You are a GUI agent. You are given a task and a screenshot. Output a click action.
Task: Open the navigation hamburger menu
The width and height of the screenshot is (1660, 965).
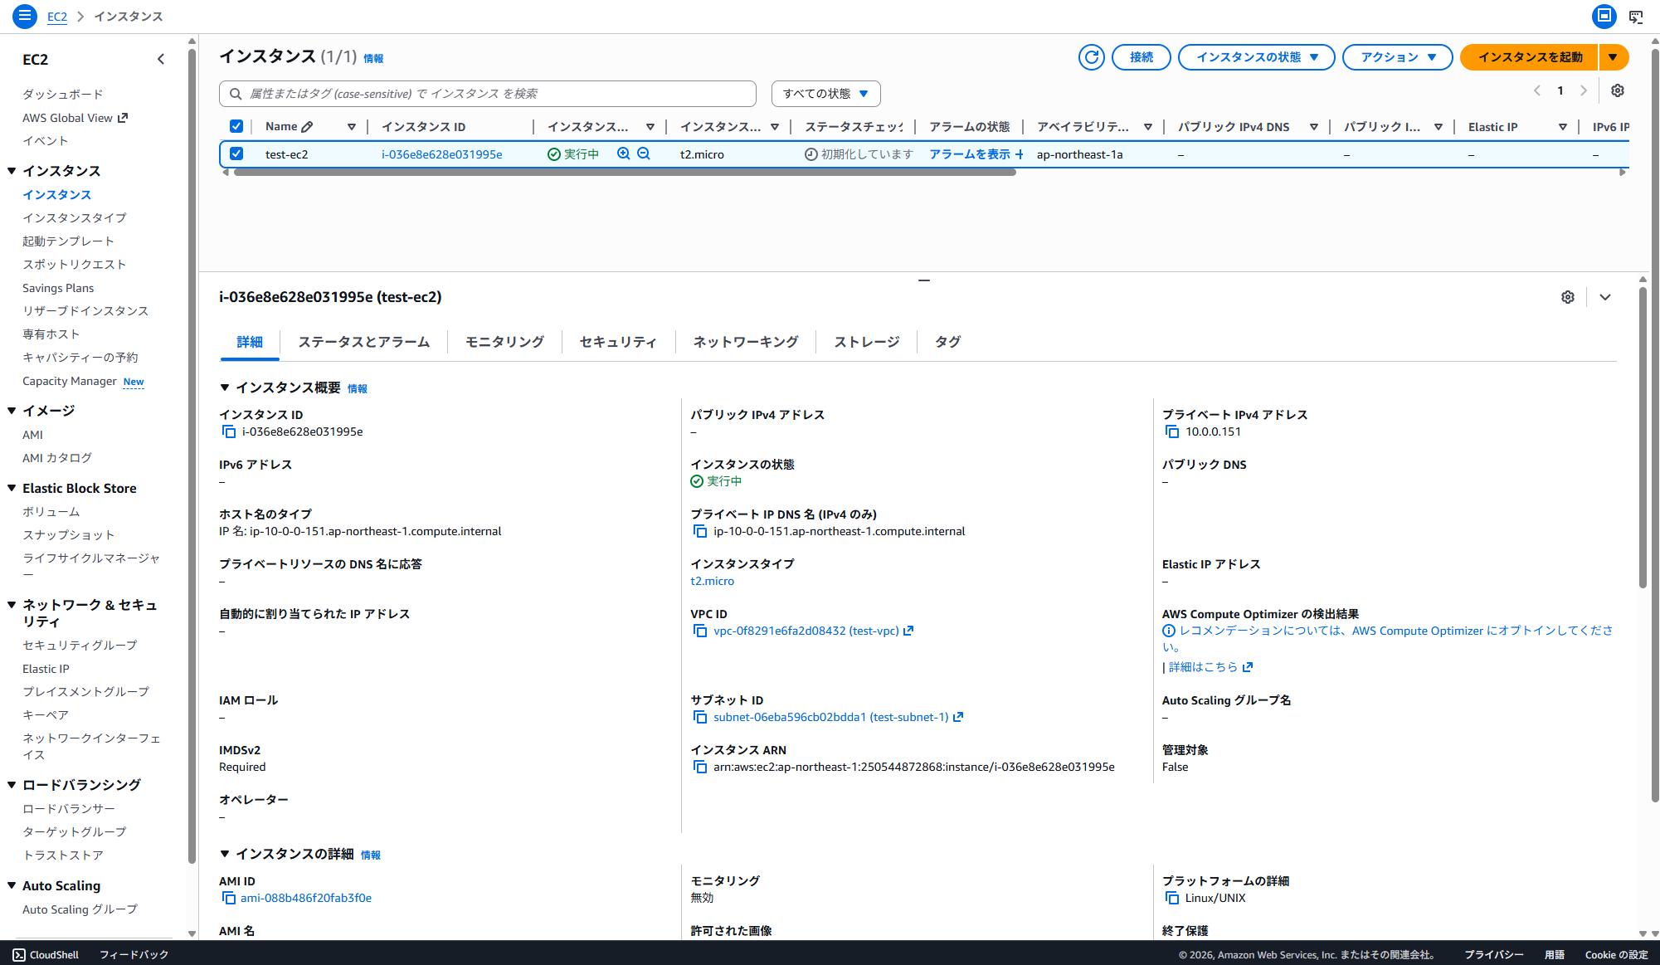24,16
